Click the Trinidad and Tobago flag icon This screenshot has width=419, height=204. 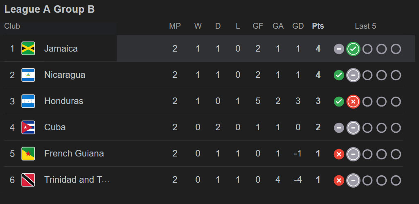(28, 180)
